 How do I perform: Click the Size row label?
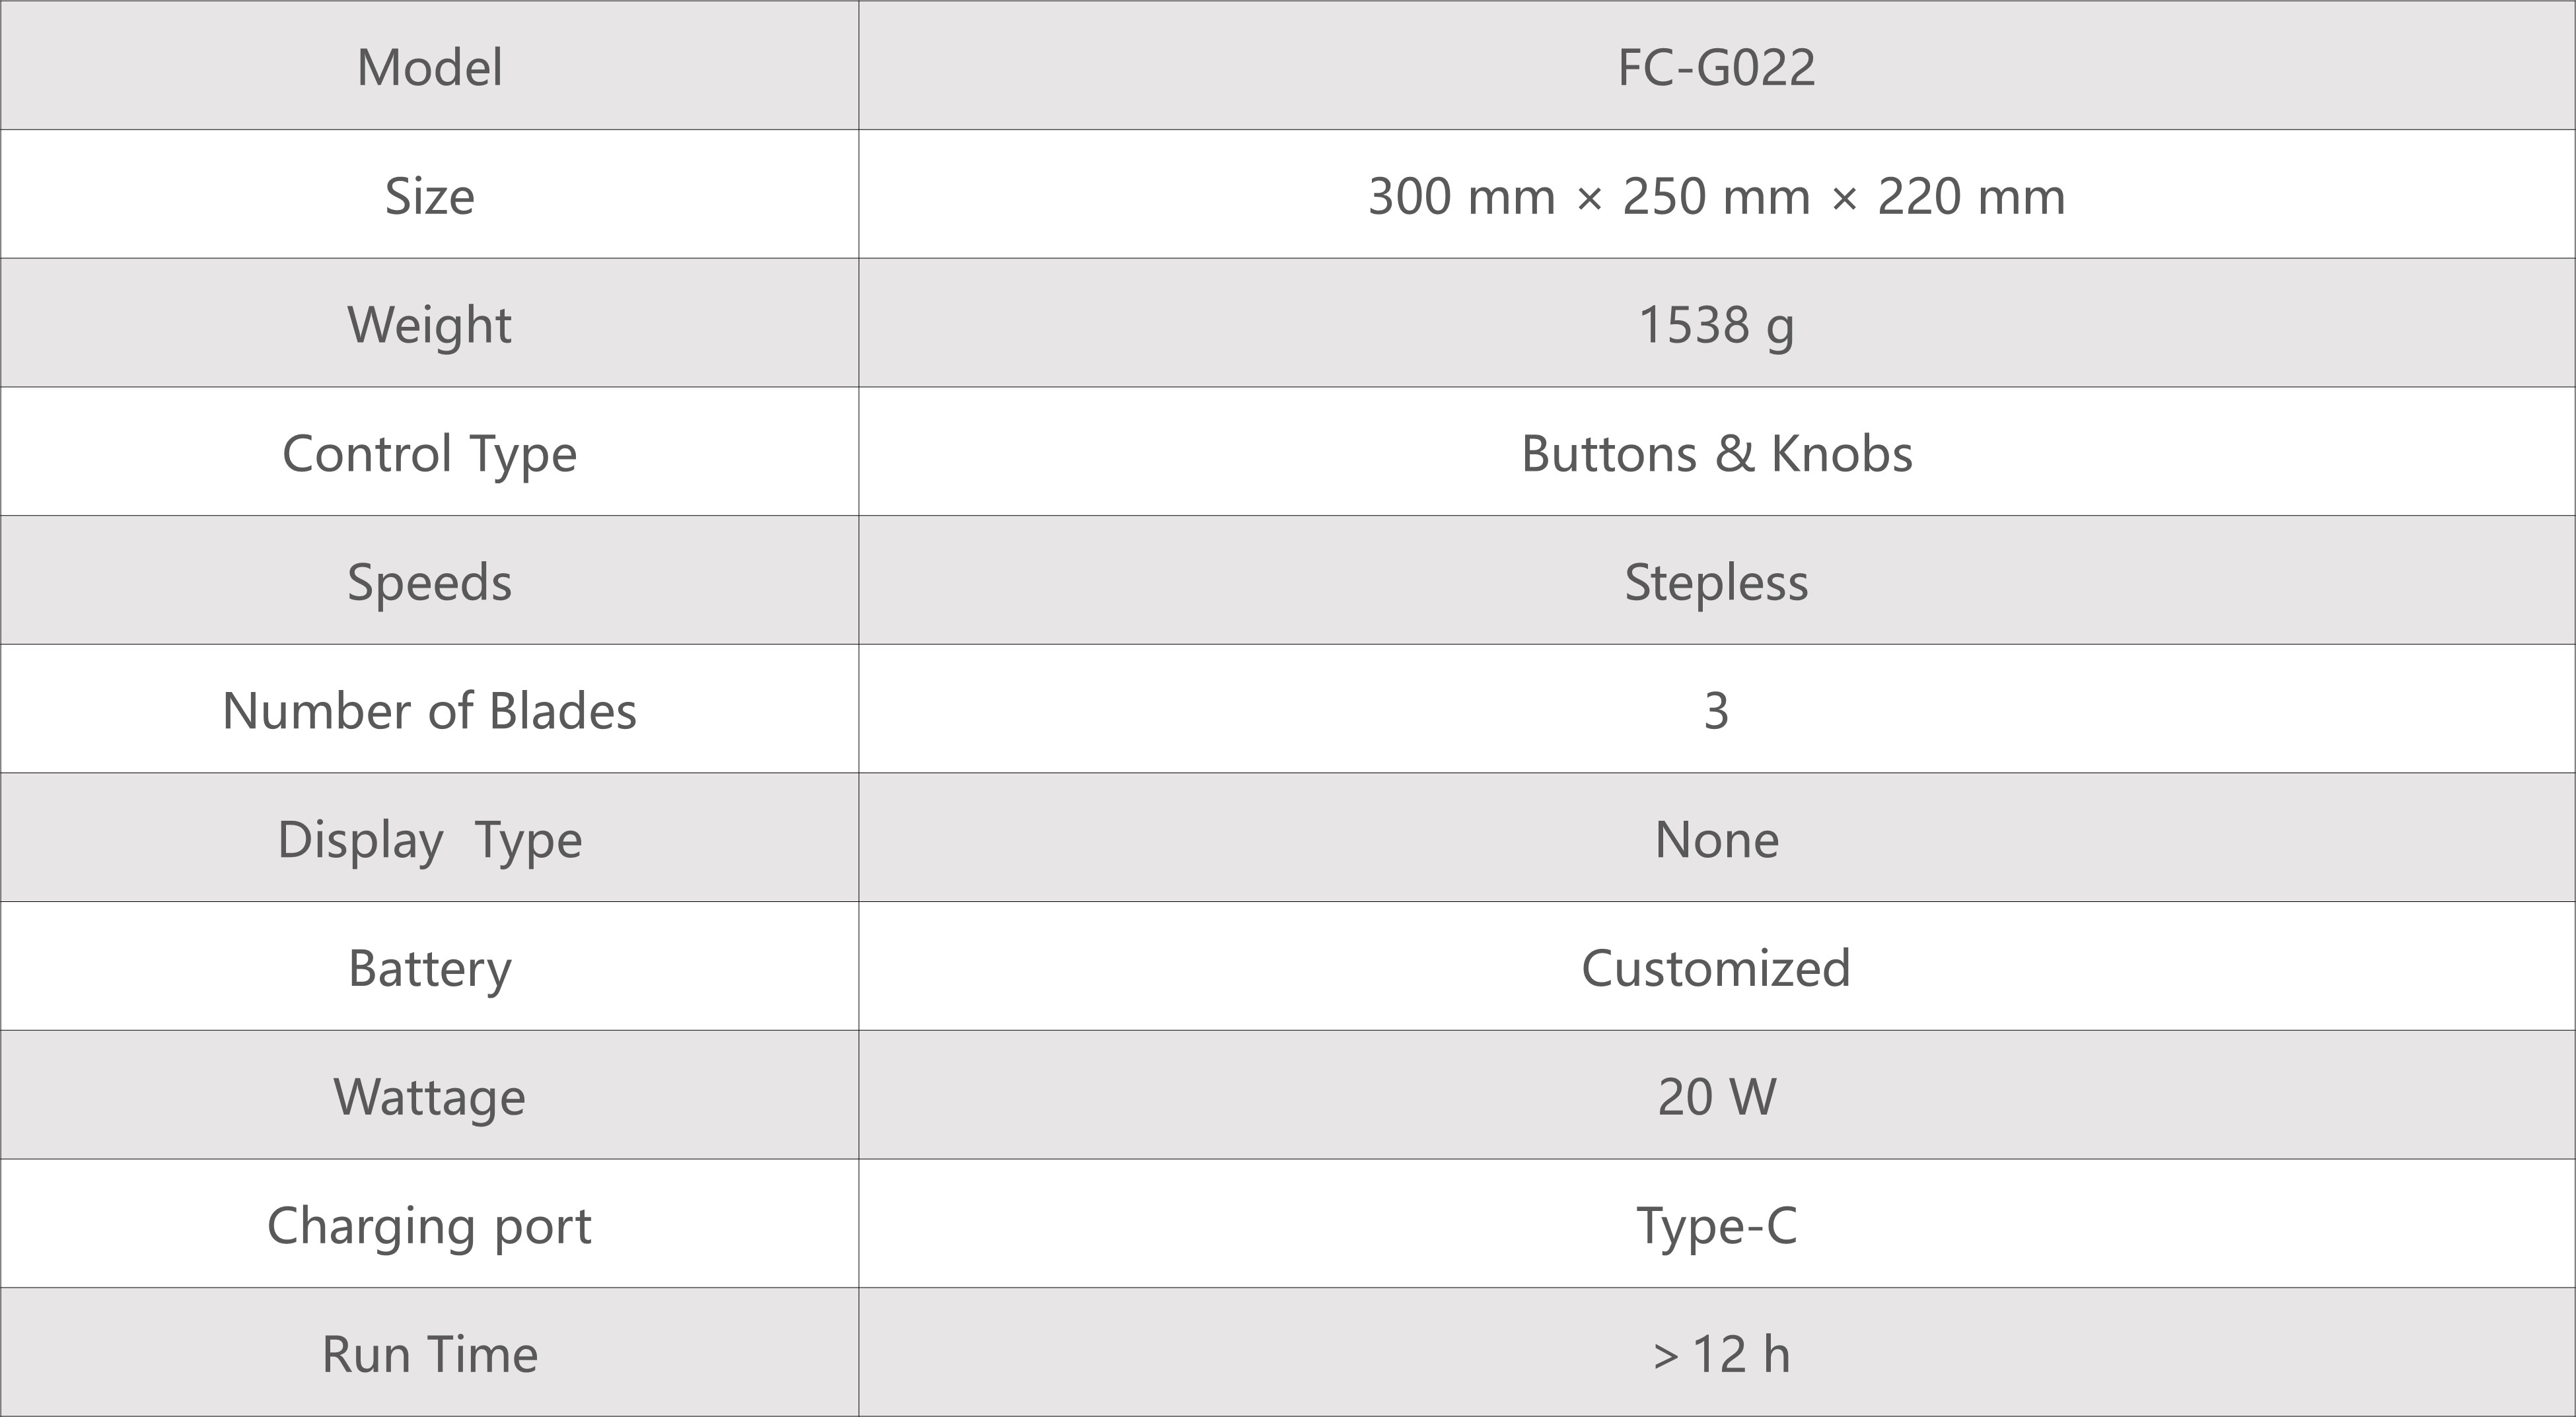click(x=429, y=196)
